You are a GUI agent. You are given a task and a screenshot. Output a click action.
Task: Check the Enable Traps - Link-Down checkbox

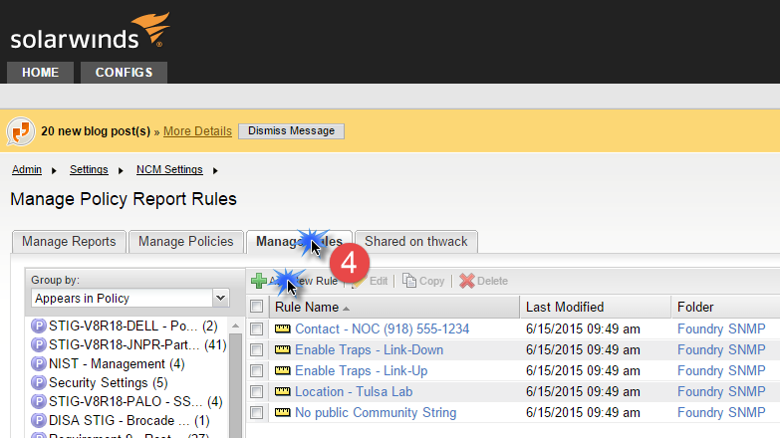click(x=257, y=350)
